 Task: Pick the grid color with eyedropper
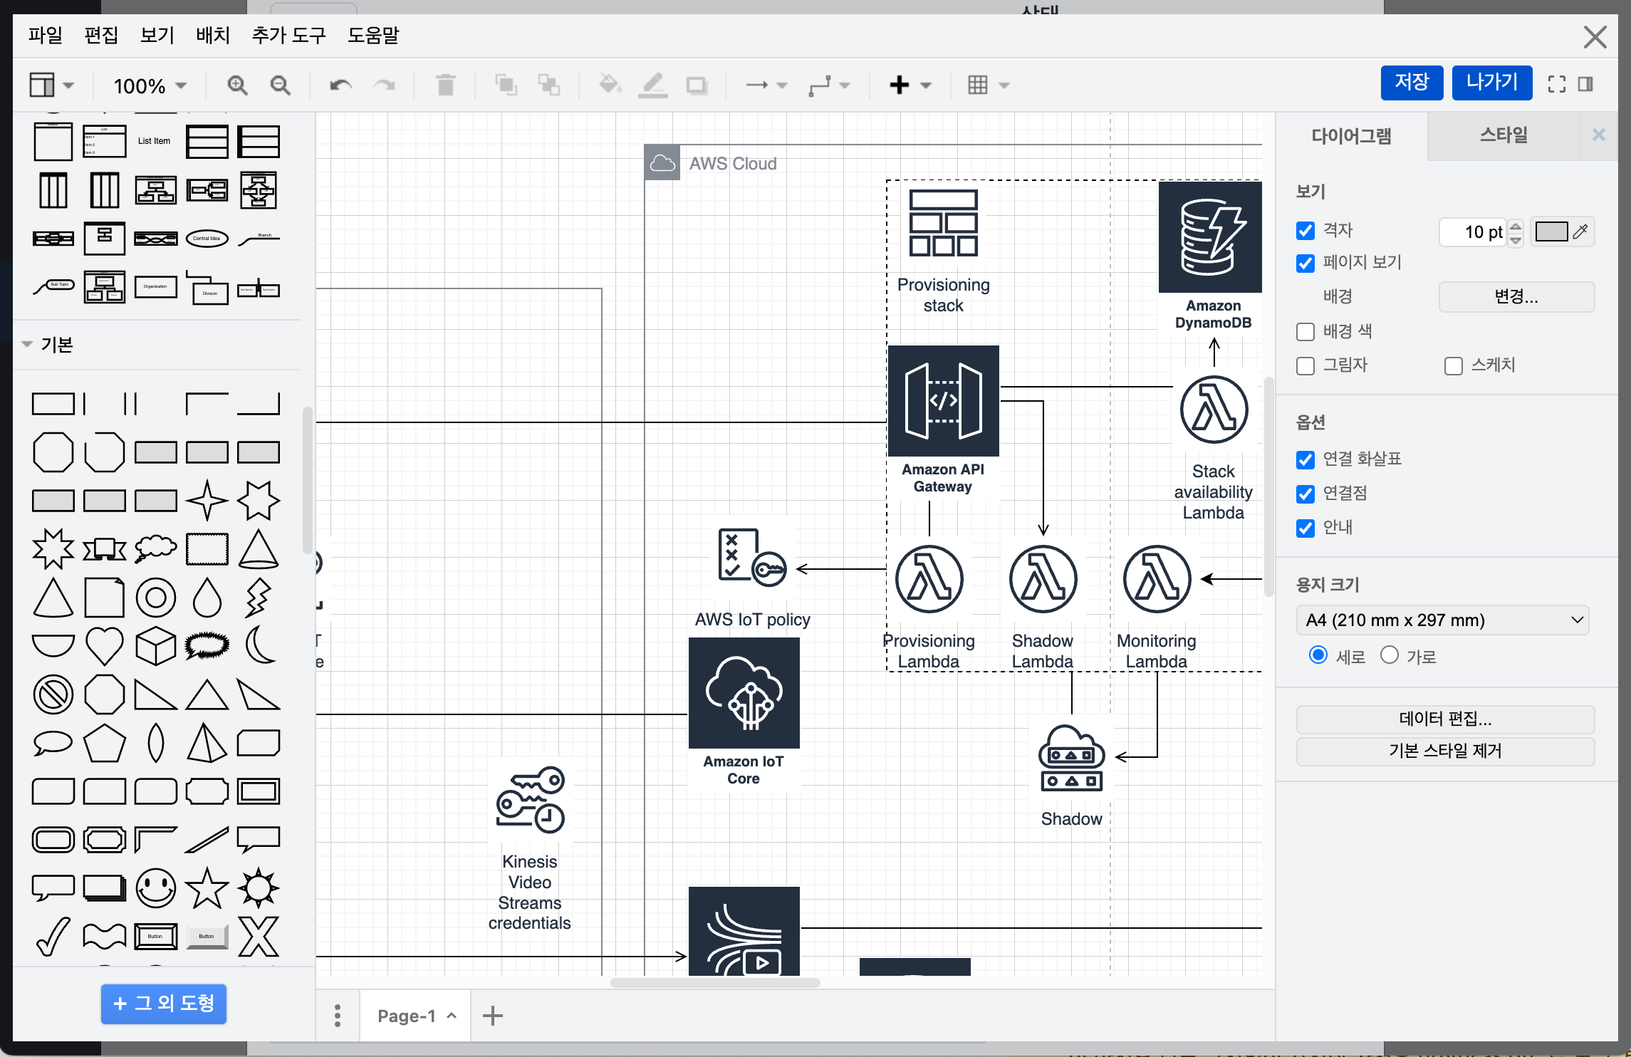pos(1581,231)
